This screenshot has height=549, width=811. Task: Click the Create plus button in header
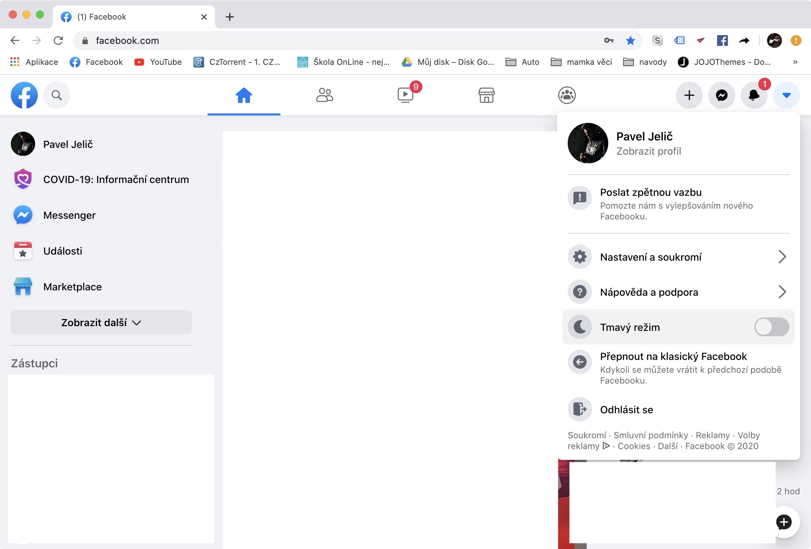(x=689, y=95)
